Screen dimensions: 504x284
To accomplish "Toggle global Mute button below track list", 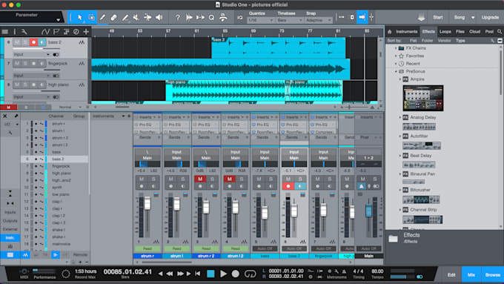I will (8, 107).
